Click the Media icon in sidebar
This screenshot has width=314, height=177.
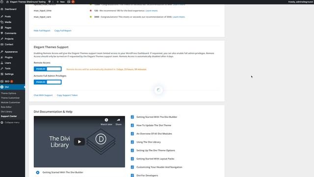(2, 22)
